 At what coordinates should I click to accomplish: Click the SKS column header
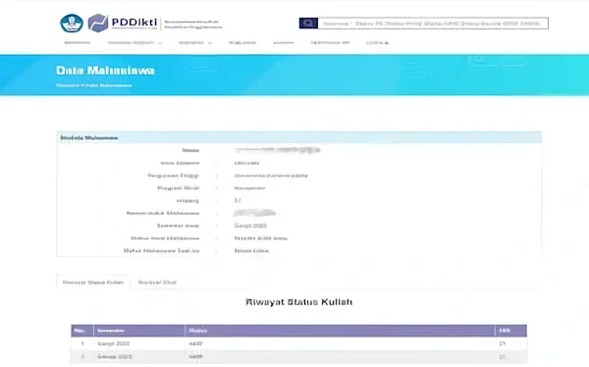pos(510,331)
